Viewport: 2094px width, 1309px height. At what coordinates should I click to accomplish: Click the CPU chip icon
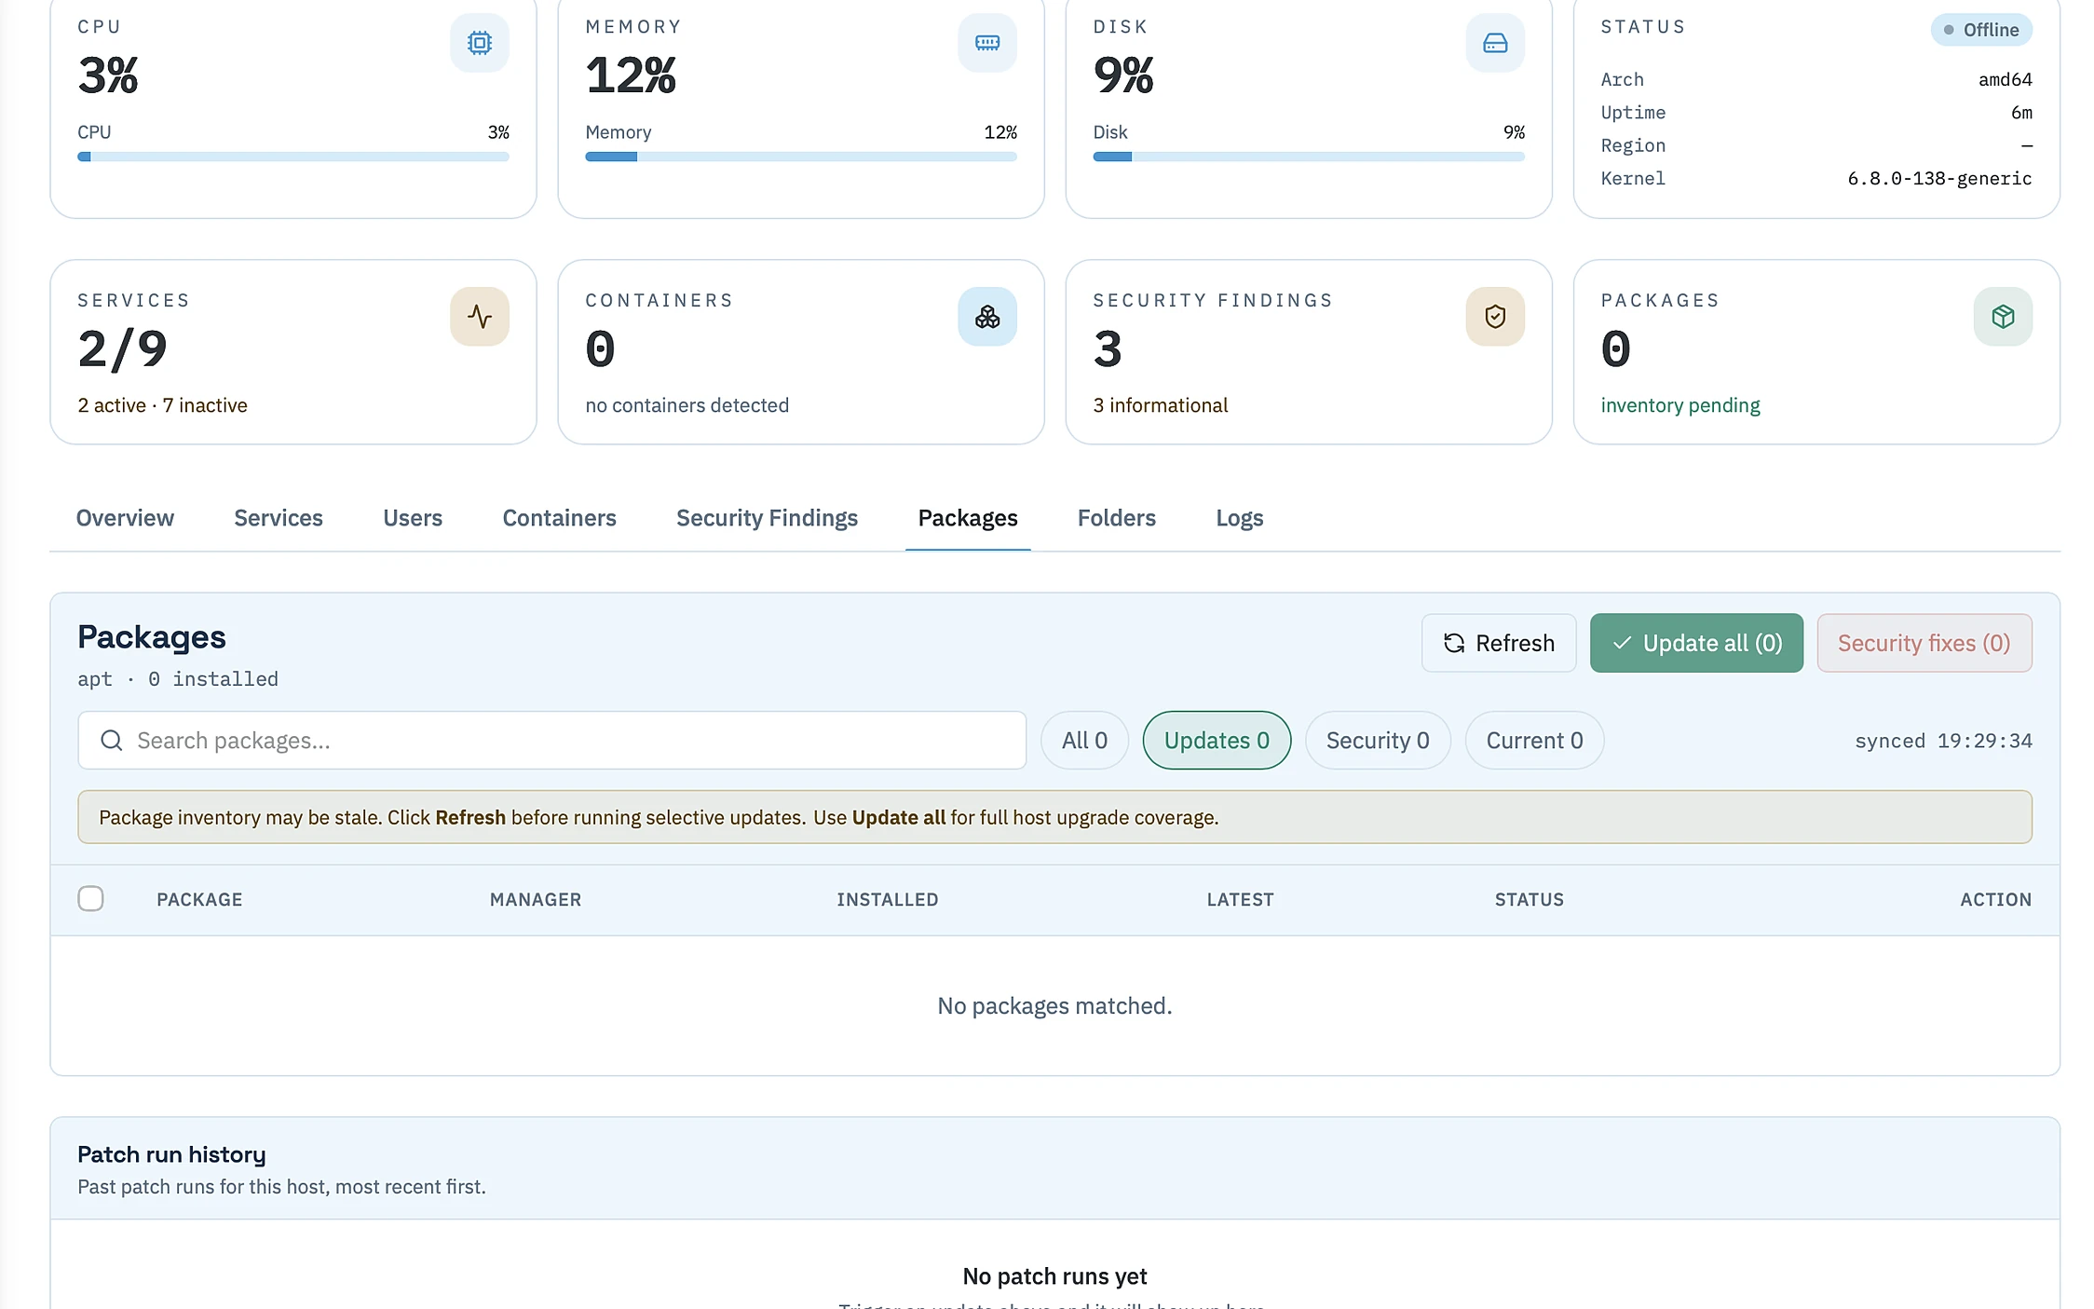click(x=480, y=43)
